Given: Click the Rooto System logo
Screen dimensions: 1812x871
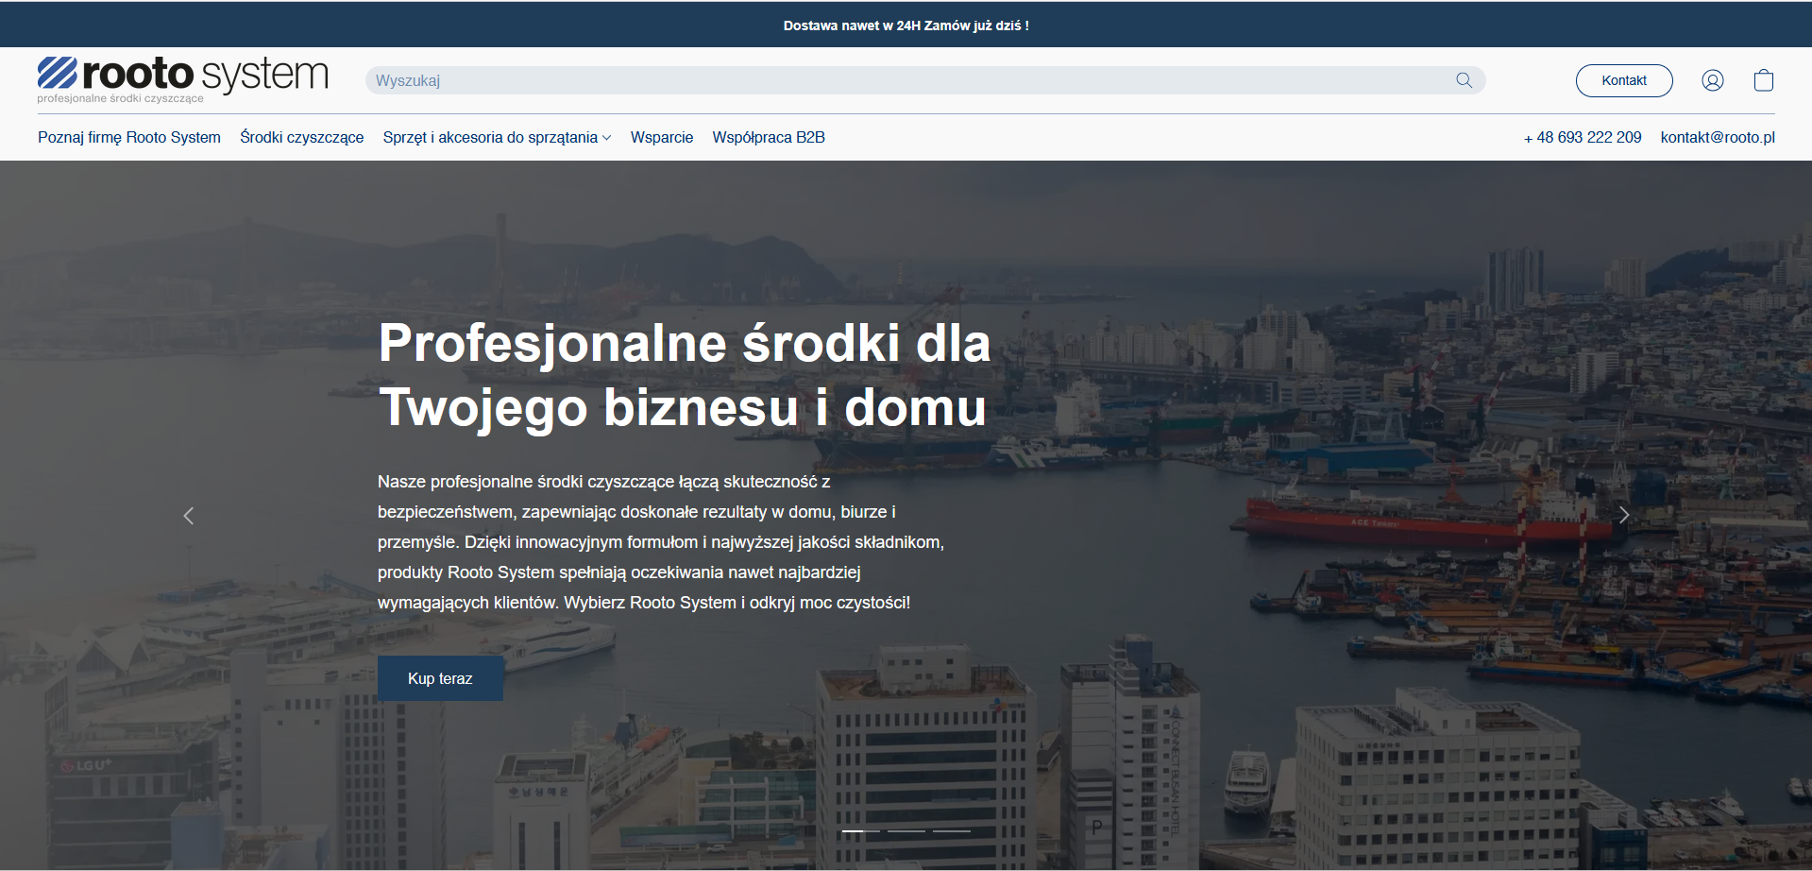Looking at the screenshot, I should [181, 79].
